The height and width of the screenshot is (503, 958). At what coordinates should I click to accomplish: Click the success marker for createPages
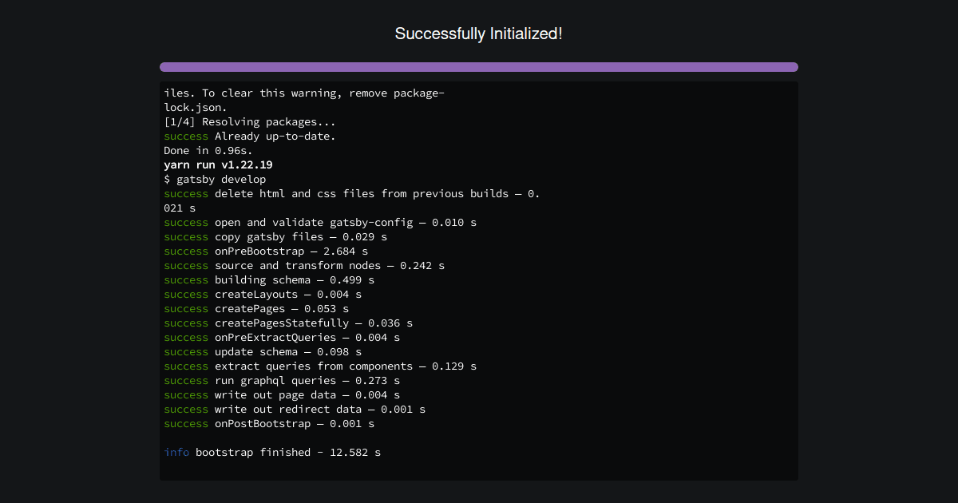coord(186,308)
